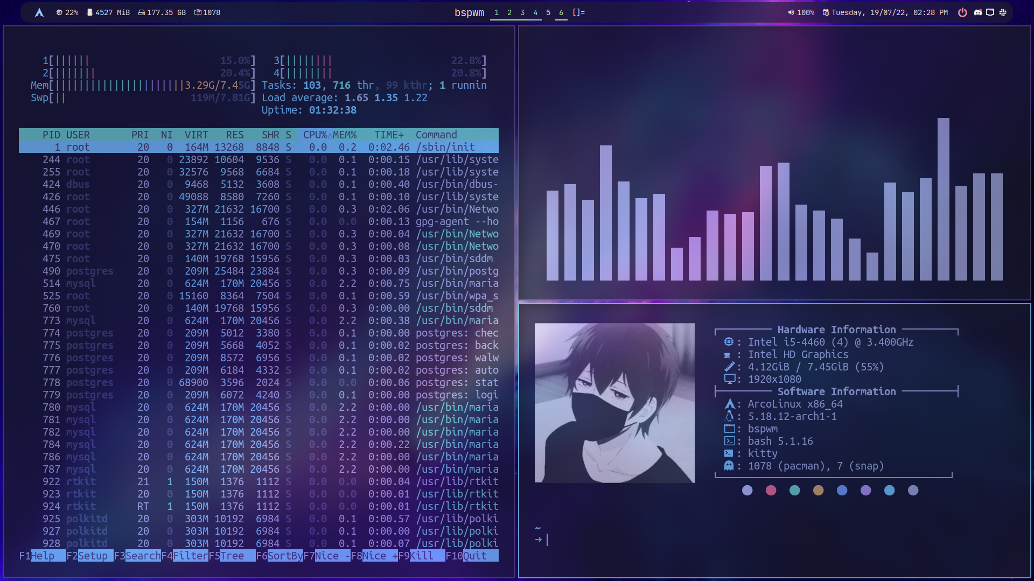This screenshot has width=1034, height=581.
Task: Click the disk icon showing 177.35 GB
Action: (141, 12)
